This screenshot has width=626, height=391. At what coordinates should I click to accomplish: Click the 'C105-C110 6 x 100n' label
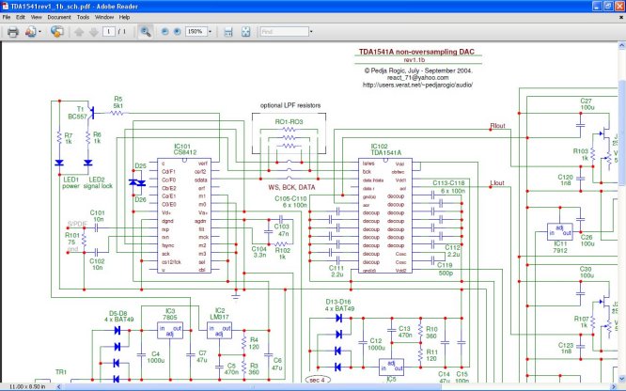[x=290, y=202]
